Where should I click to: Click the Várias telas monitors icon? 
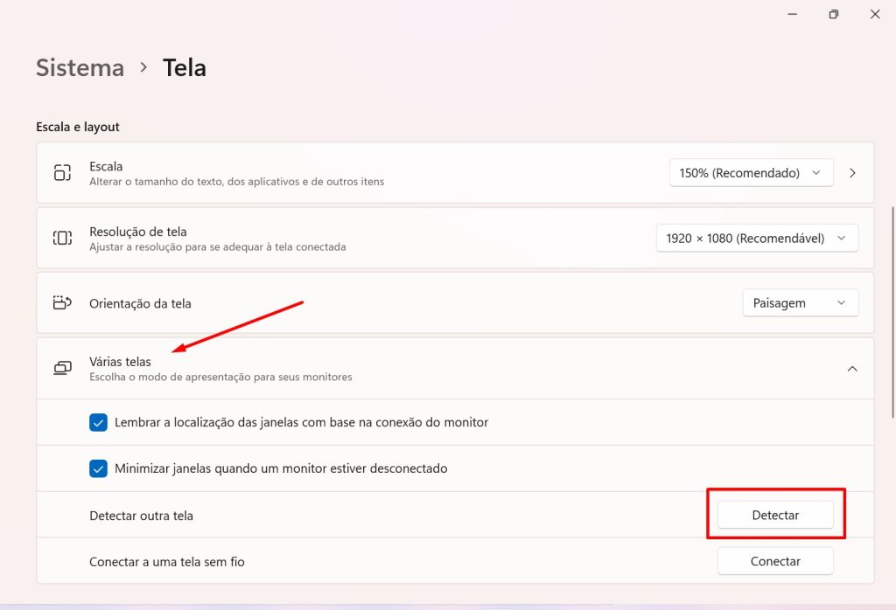[x=62, y=367]
